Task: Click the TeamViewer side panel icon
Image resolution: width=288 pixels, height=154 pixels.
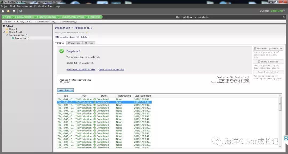Action: point(286,138)
